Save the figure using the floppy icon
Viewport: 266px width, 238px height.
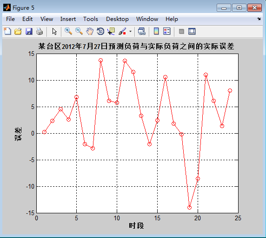tap(29, 31)
